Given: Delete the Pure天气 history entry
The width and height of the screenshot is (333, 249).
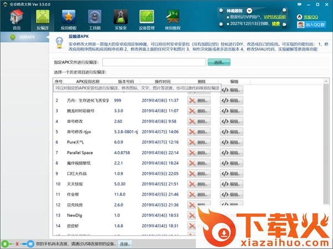Looking at the screenshot, I should 199,142.
